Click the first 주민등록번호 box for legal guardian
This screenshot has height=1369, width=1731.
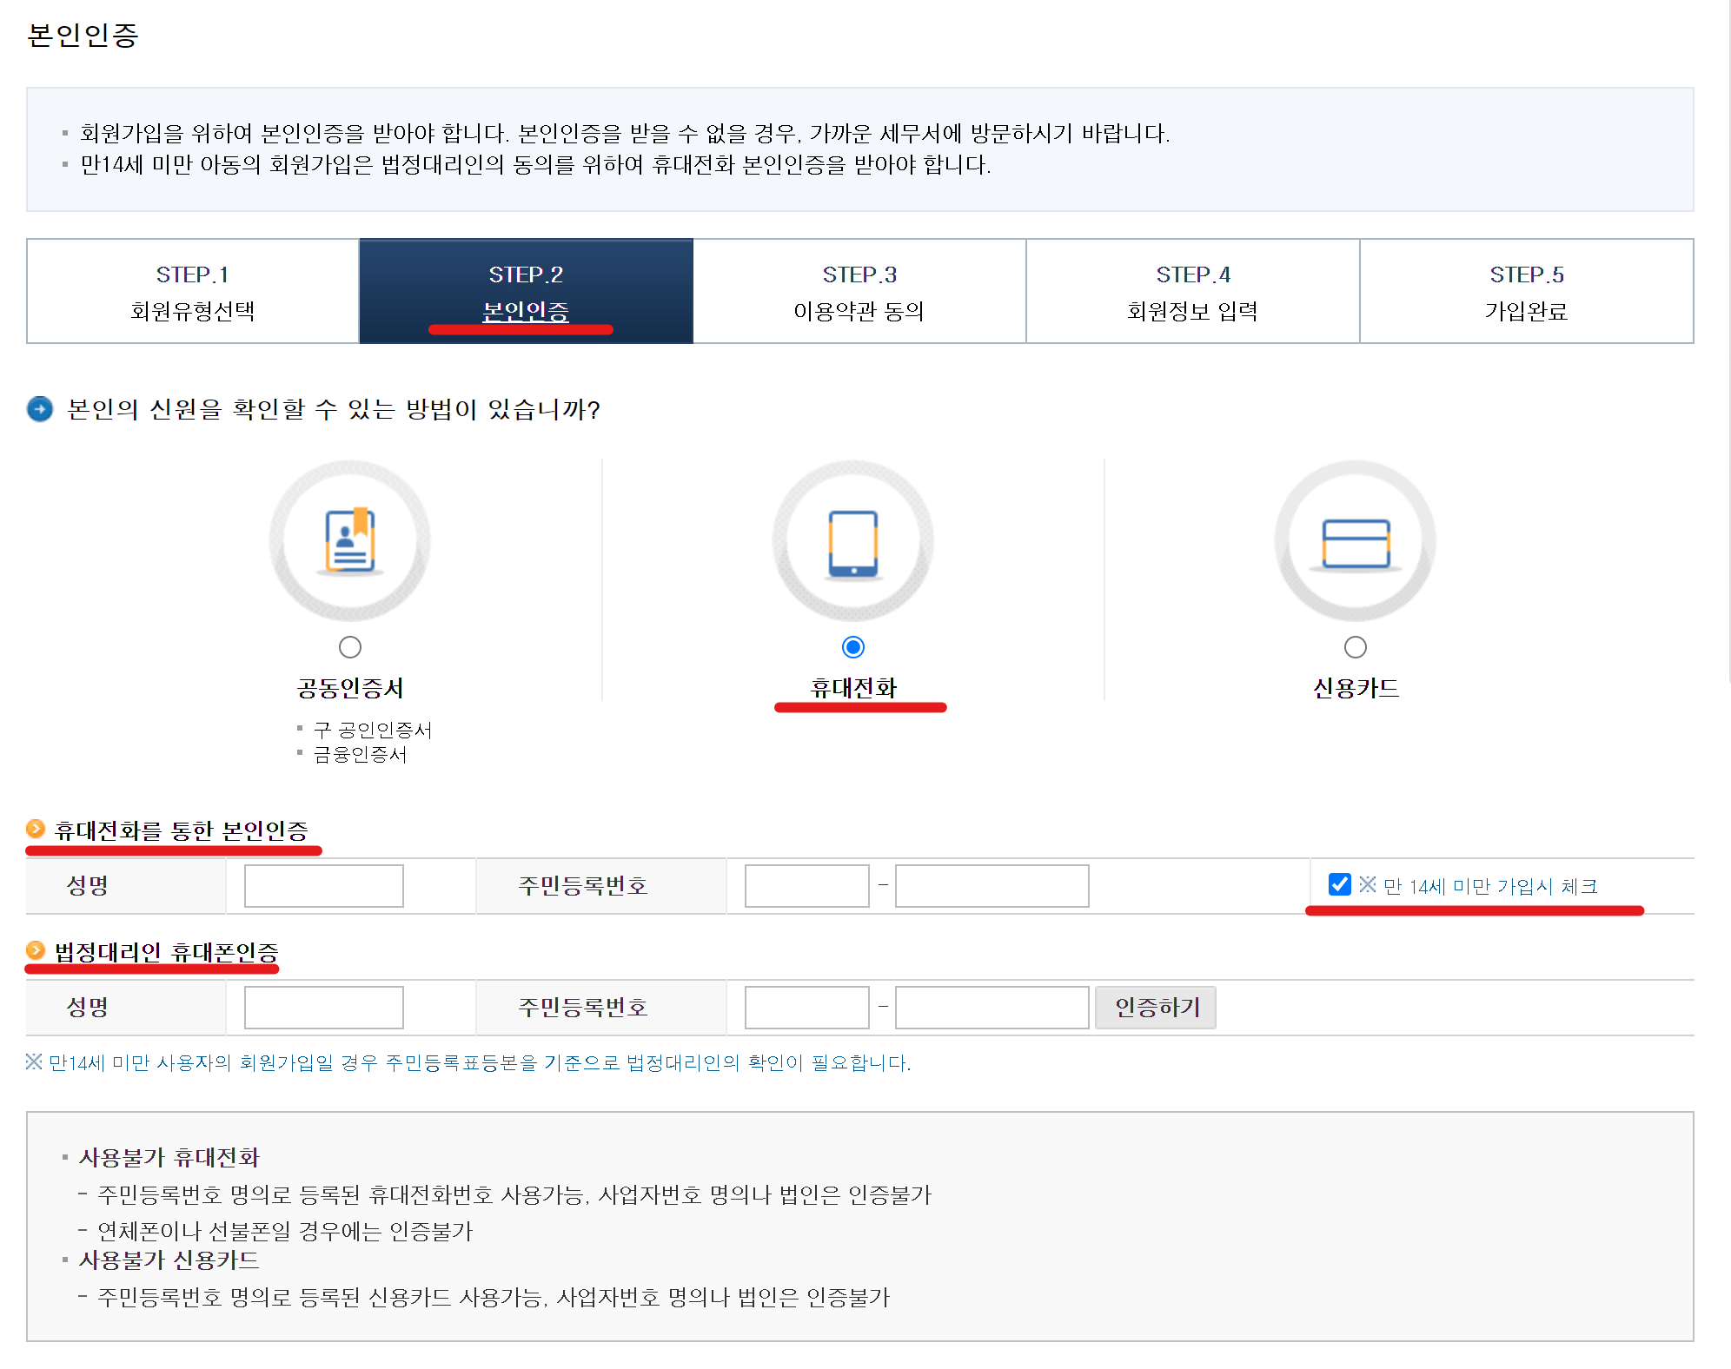(806, 1007)
